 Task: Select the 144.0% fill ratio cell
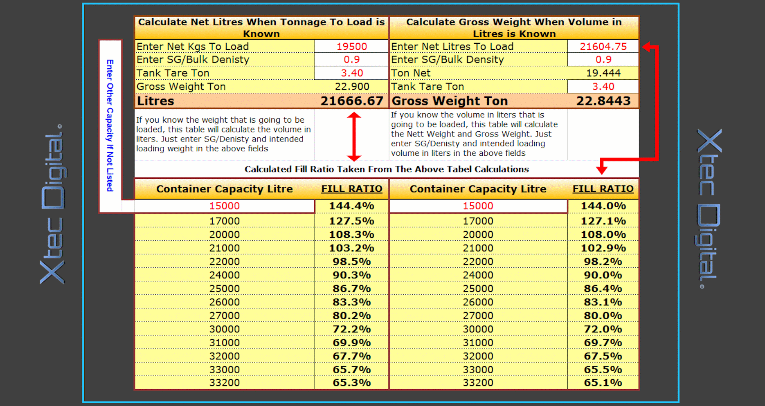coord(603,206)
